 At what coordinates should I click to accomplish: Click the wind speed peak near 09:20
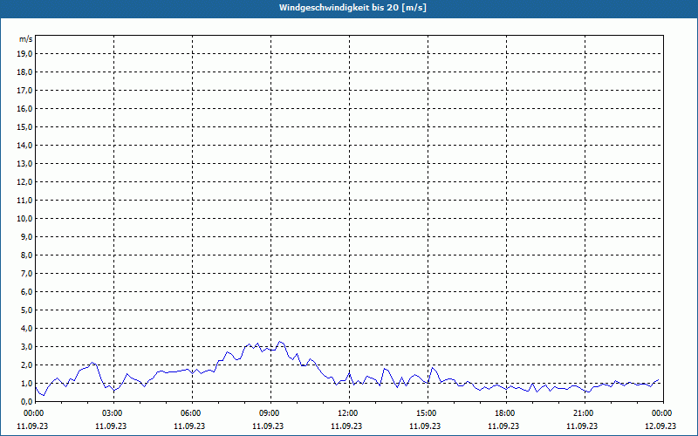pos(279,342)
